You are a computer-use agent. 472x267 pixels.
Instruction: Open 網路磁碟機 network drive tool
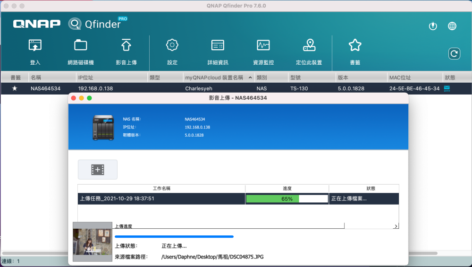coord(81,46)
